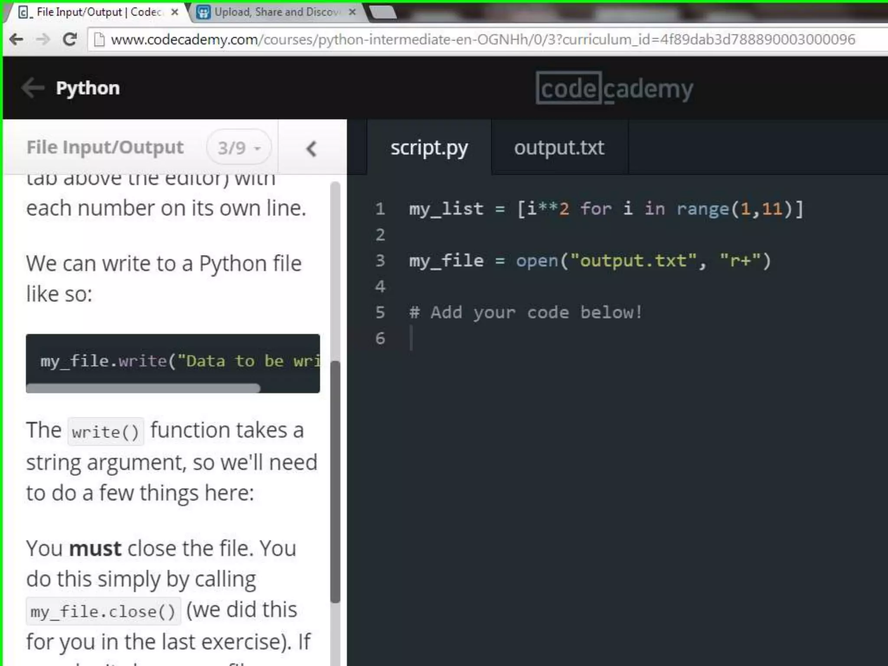
Task: Close the Upload, Share and Discover tab
Action: click(353, 12)
